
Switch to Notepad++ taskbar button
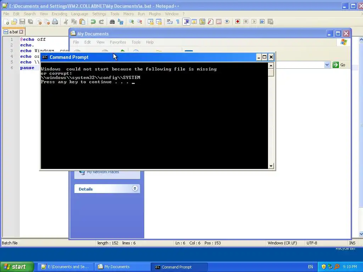pyautogui.click(x=66, y=267)
